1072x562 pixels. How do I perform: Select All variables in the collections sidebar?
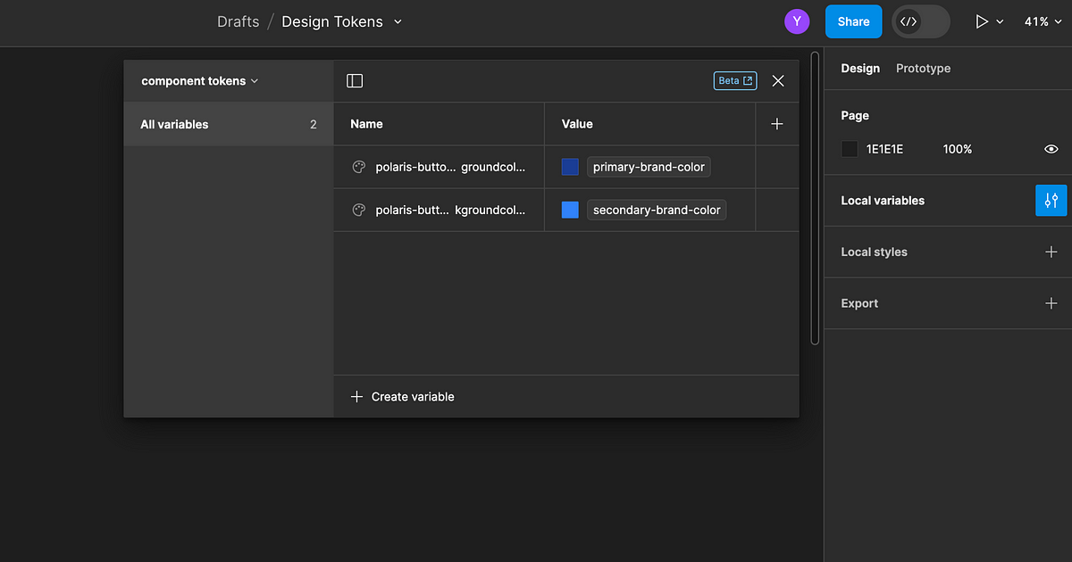(x=174, y=124)
